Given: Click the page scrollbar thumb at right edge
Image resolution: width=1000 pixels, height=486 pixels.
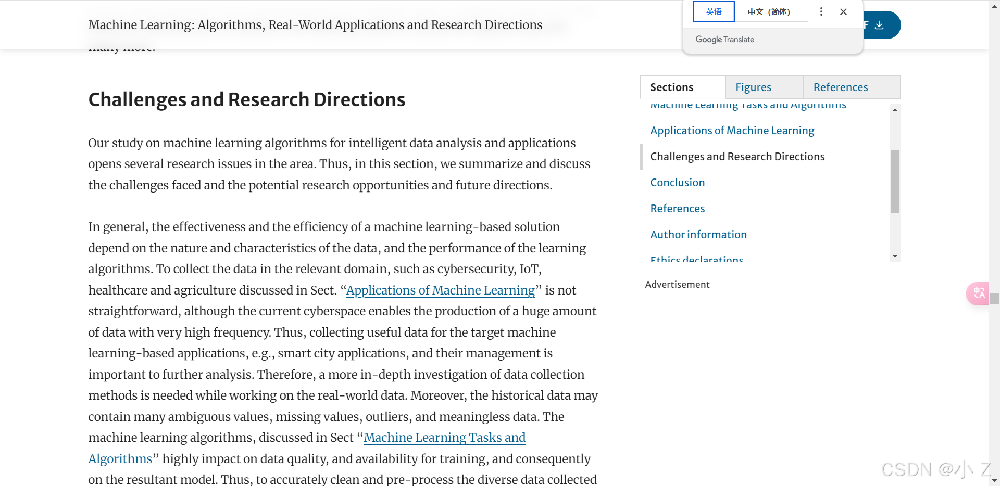Looking at the screenshot, I should tap(994, 299).
